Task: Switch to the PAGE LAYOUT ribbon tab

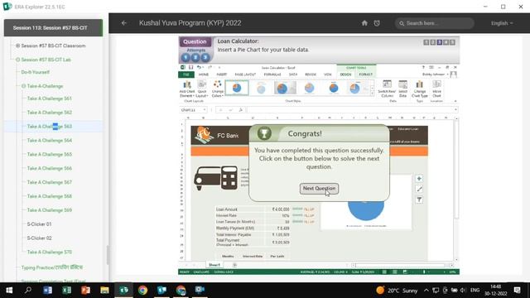Action: (x=245, y=74)
